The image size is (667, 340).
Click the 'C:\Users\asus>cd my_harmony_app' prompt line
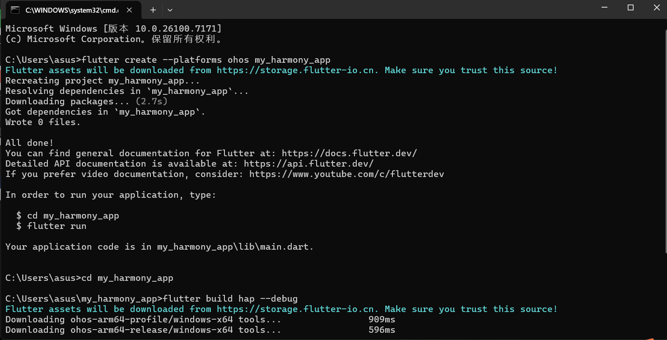click(89, 278)
